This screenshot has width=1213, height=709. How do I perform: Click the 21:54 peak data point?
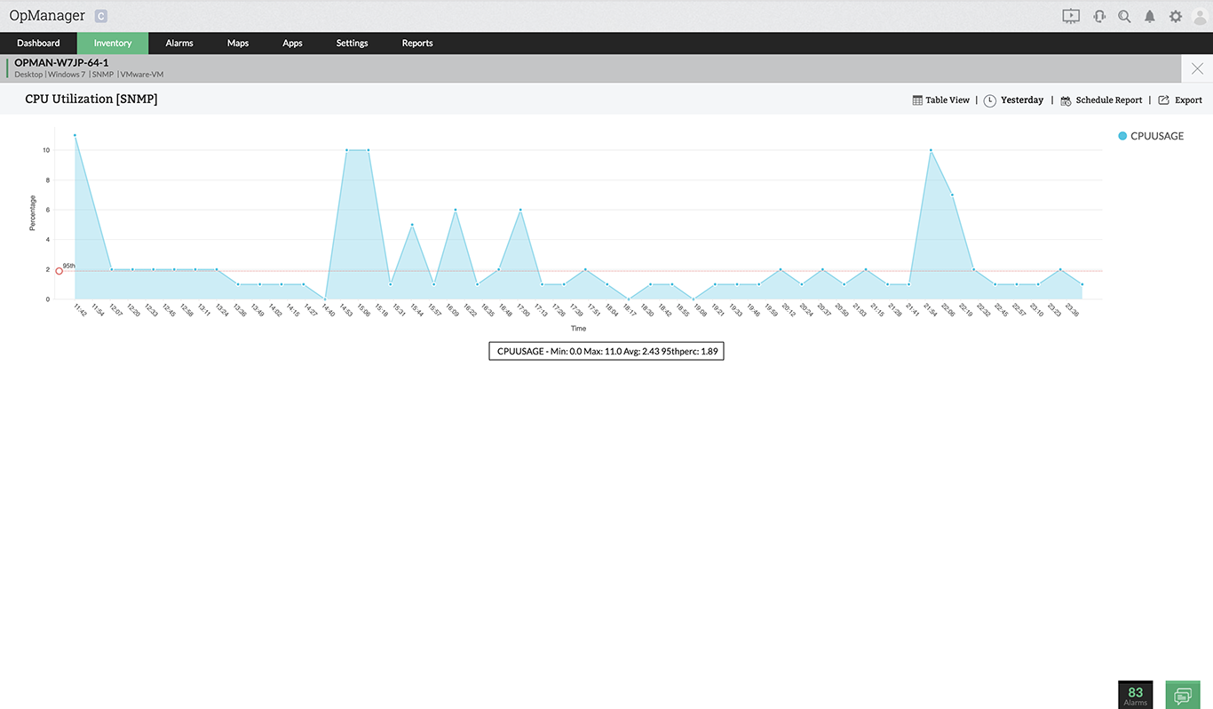point(931,150)
